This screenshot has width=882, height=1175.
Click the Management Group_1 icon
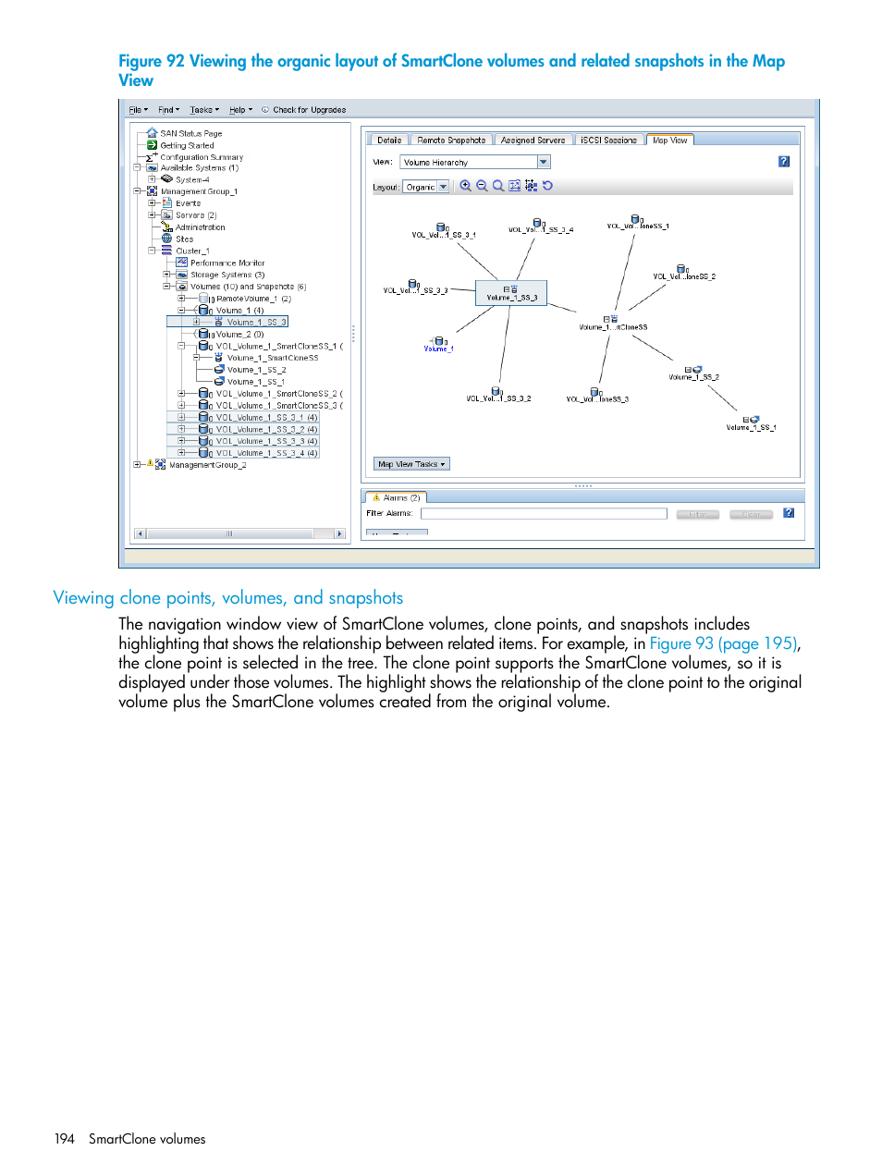[153, 191]
